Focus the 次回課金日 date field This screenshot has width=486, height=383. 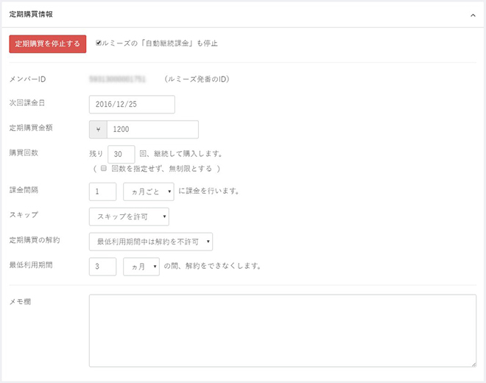click(132, 104)
